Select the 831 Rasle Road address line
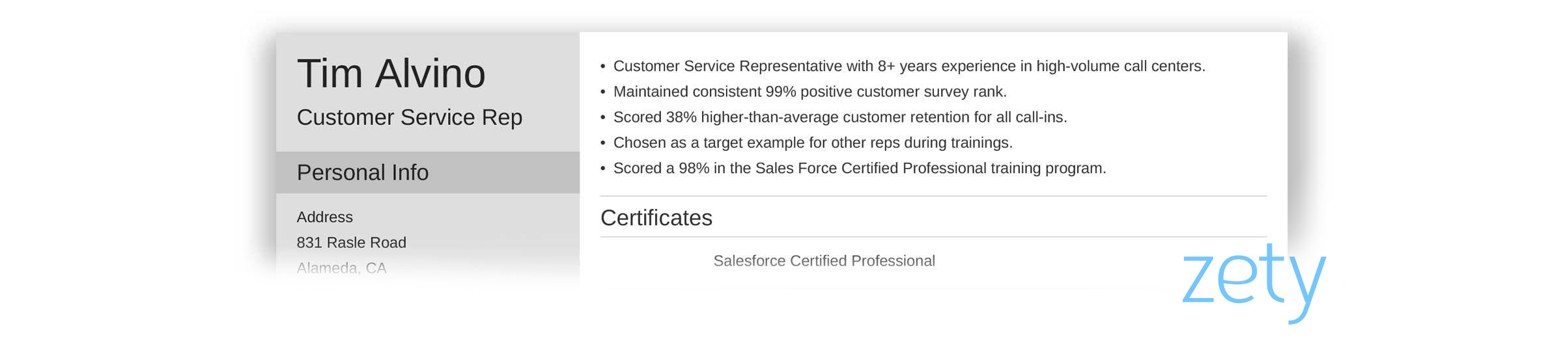Screen dimensions: 1563x339 point(352,242)
